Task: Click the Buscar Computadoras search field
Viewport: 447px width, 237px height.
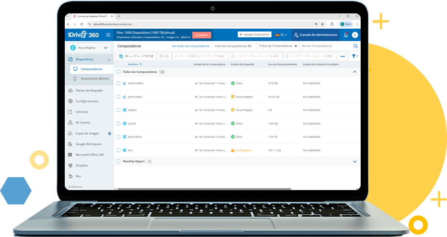Action: [325, 46]
